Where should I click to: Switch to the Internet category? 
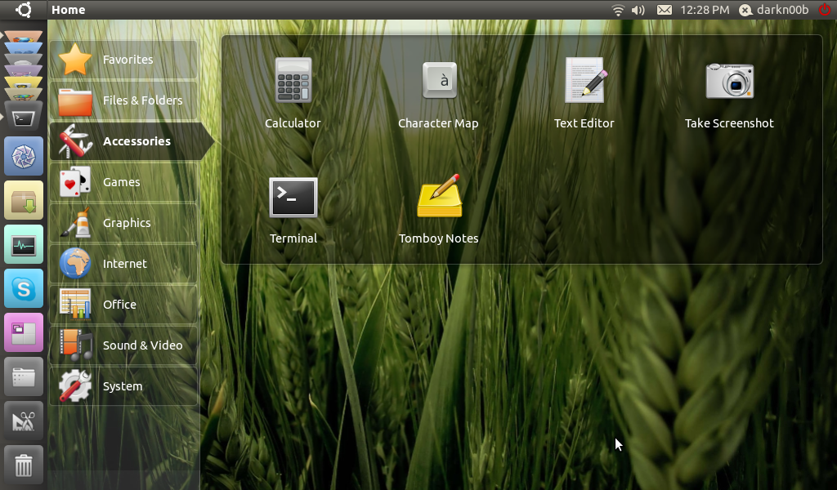click(123, 264)
